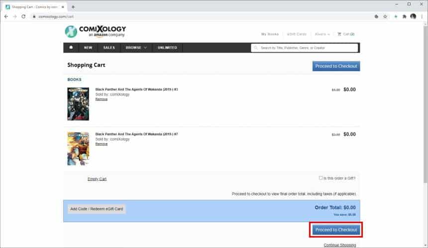Viewport: 428px width, 248px height.
Task: Open the Chrome profile avatar
Action: pos(413,16)
